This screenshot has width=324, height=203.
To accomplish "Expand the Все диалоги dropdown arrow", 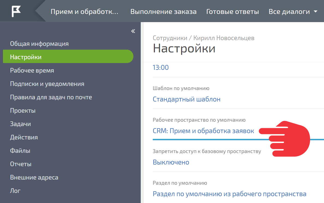I will (315, 11).
